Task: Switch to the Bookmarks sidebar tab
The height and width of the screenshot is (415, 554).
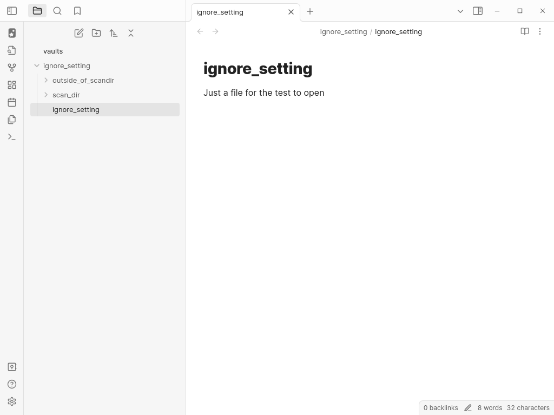Action: tap(77, 11)
